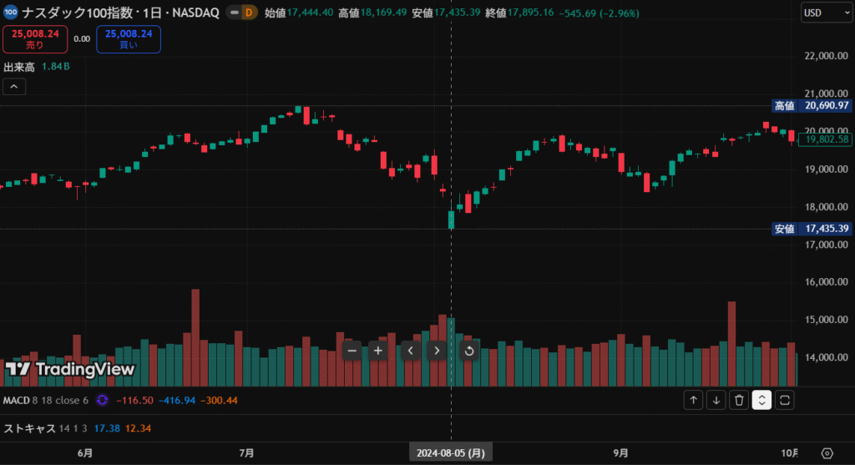The height and width of the screenshot is (465, 855).
Task: Collapse the indicator legend with chevron
Action: click(14, 86)
